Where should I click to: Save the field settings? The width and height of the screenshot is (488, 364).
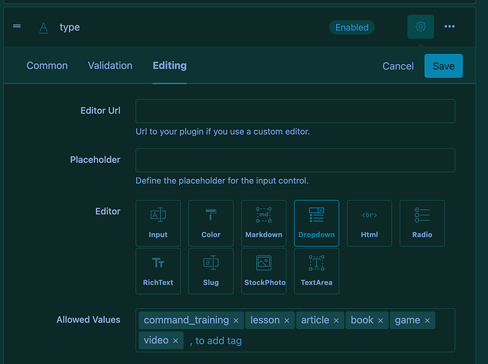coord(444,66)
